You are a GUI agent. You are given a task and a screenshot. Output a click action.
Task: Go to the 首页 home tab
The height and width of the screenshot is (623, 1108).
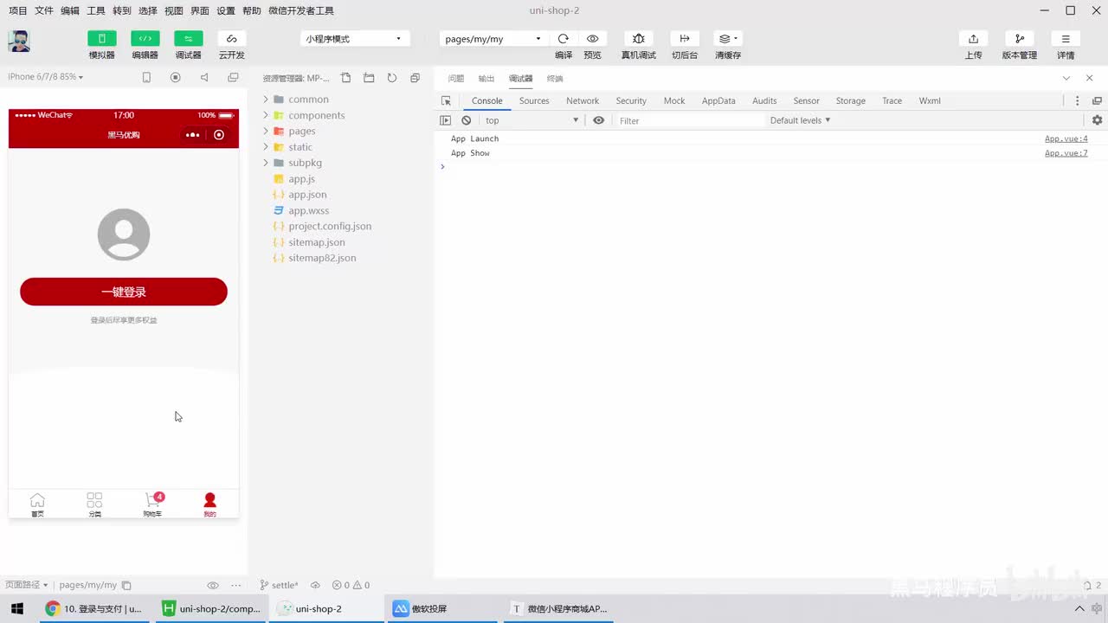pyautogui.click(x=37, y=504)
